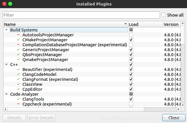Click the Details button
This screenshot has height=123, width=187.
[x=14, y=118]
